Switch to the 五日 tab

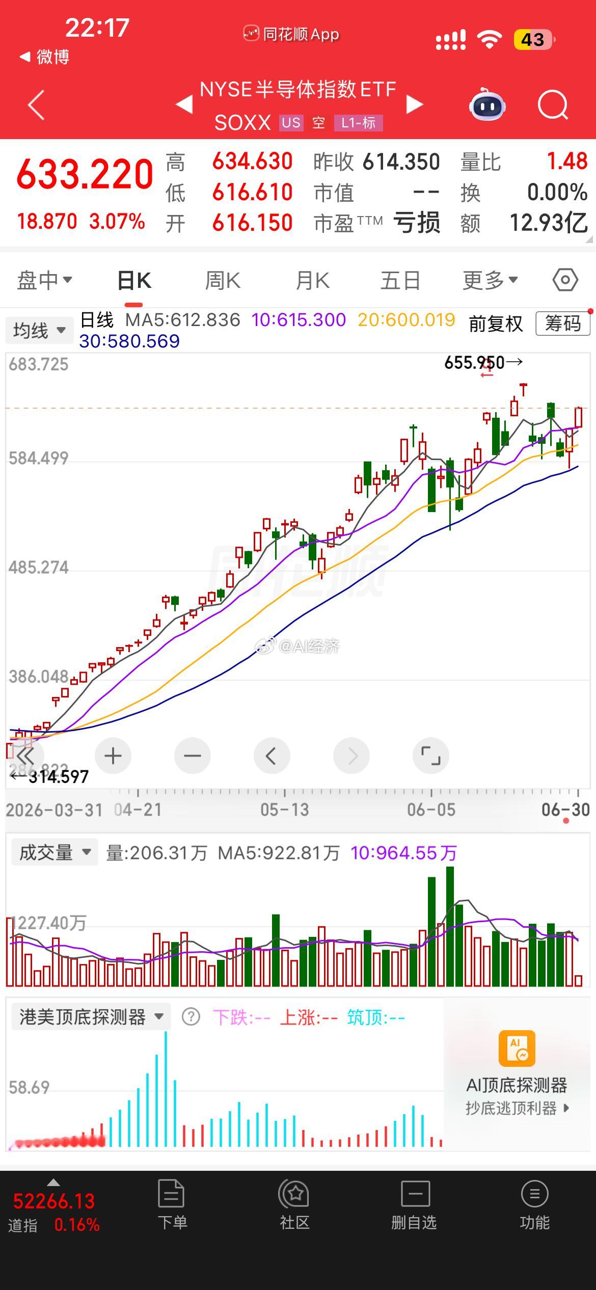pyautogui.click(x=400, y=280)
